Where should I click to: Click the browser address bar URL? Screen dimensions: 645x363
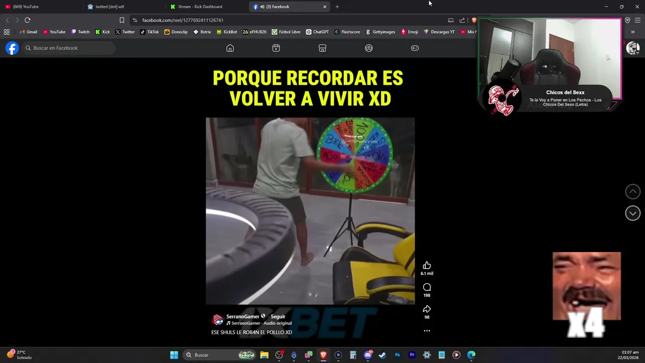(x=183, y=20)
